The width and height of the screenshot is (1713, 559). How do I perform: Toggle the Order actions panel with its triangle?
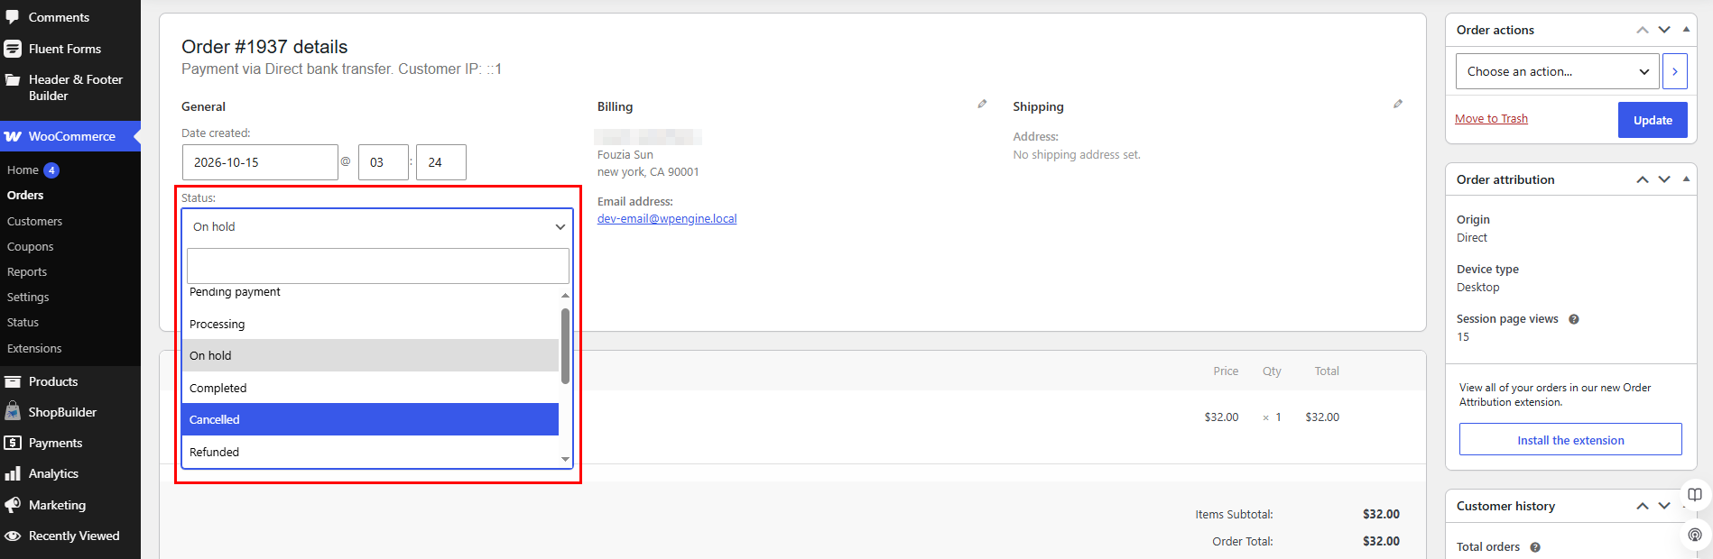[1686, 30]
